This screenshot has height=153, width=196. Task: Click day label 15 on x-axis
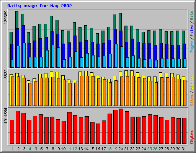coord(92,149)
